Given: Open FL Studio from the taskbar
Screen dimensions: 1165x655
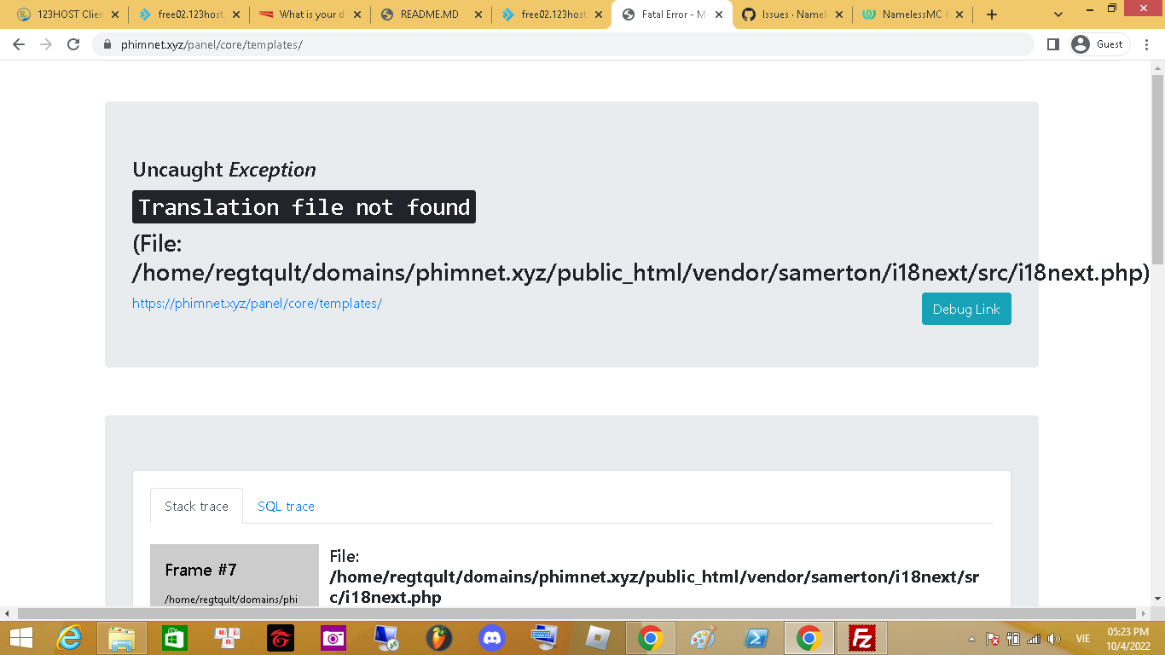Looking at the screenshot, I should point(439,637).
